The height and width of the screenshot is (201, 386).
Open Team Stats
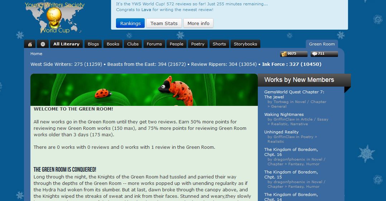click(x=164, y=23)
